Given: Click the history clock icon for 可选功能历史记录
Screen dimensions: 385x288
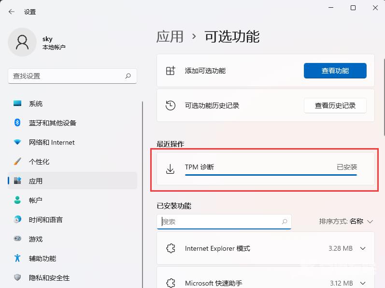Looking at the screenshot, I should [171, 106].
